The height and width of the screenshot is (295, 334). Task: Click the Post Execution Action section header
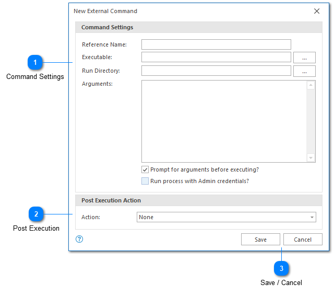tap(198, 200)
